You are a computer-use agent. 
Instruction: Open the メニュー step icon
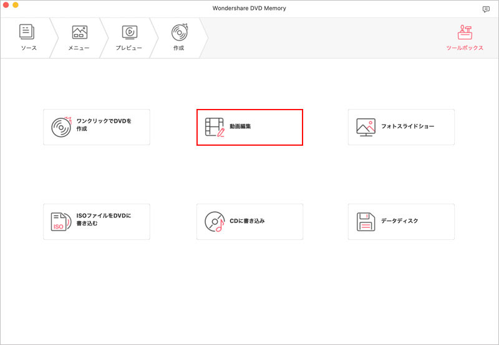tap(80, 32)
